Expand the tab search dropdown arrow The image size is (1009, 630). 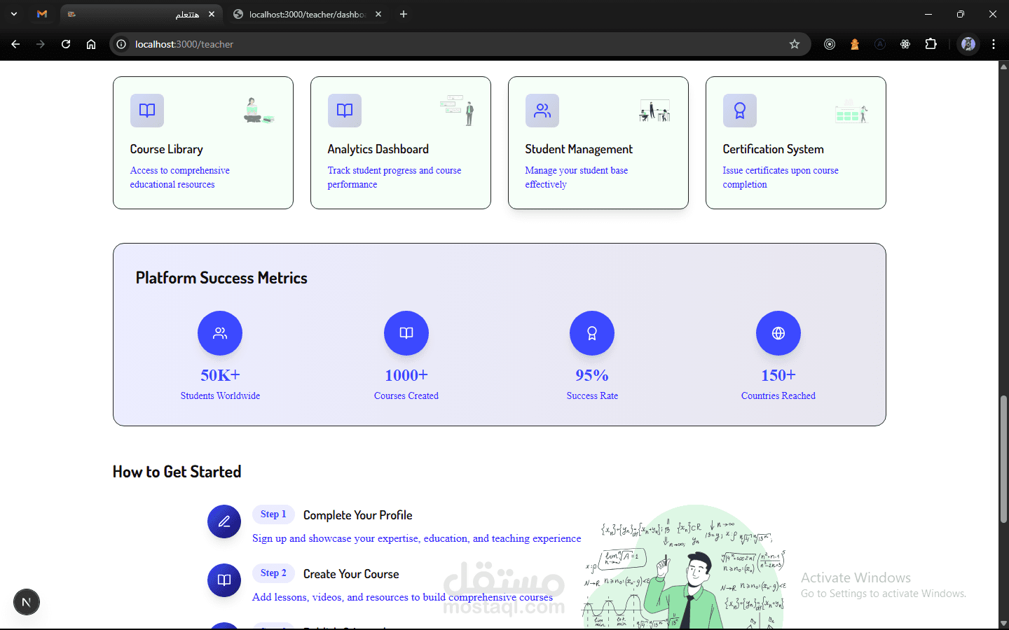14,14
